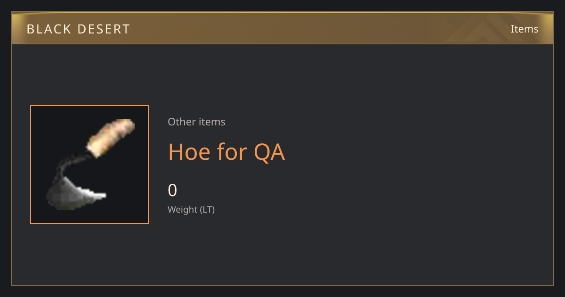Click the word DESERT in header
The height and width of the screenshot is (297, 565).
[x=104, y=29]
